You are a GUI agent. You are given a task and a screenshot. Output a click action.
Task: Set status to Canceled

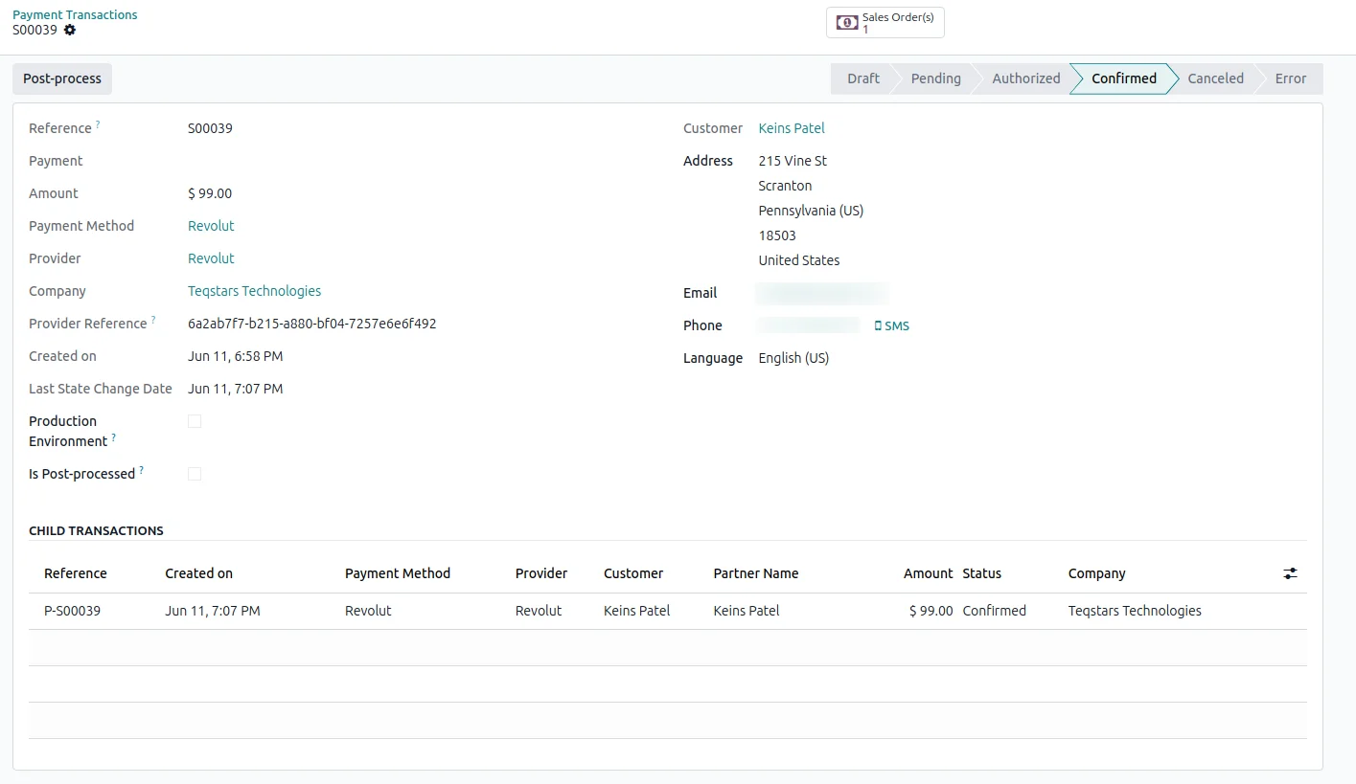(1215, 78)
